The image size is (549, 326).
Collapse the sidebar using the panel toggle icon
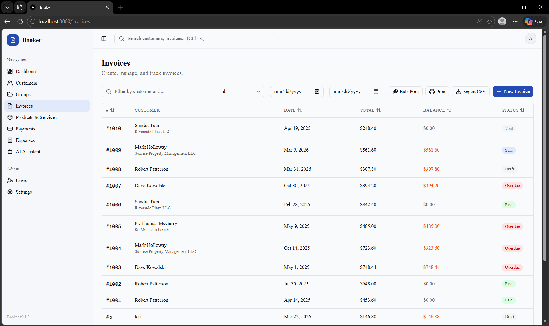[x=104, y=38]
